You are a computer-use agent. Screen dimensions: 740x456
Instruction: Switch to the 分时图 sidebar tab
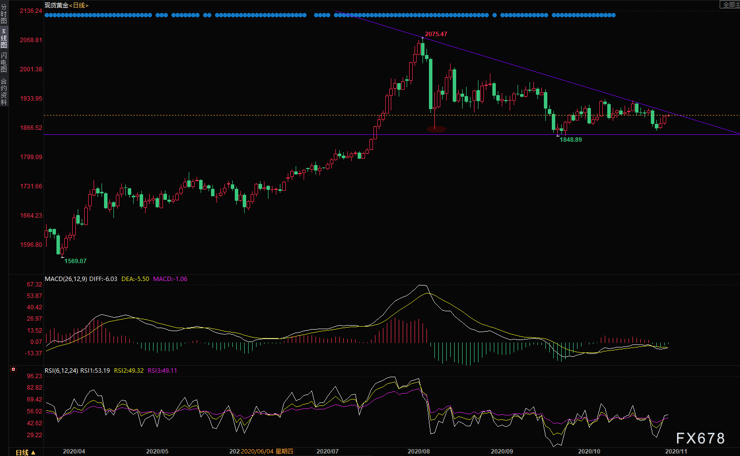click(x=4, y=14)
